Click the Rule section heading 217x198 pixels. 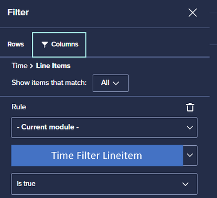pos(19,107)
